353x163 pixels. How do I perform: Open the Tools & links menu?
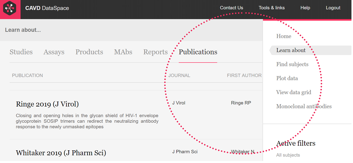point(271,8)
